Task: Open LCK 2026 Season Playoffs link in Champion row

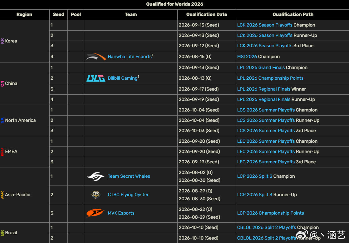Action: (265, 25)
